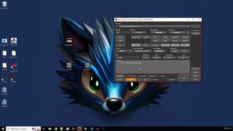Select the CFF Explorer.exe shortcut icon
Image resolution: width=233 pixels, height=131 pixels.
pyautogui.click(x=14, y=68)
